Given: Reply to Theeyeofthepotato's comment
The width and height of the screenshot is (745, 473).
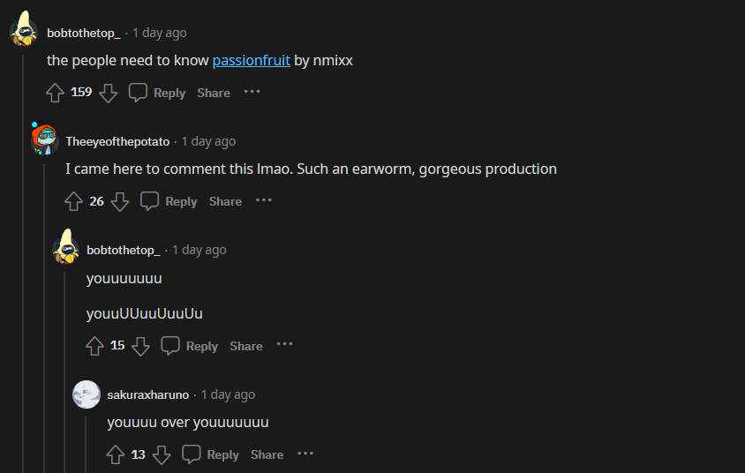Looking at the screenshot, I should point(169,201).
